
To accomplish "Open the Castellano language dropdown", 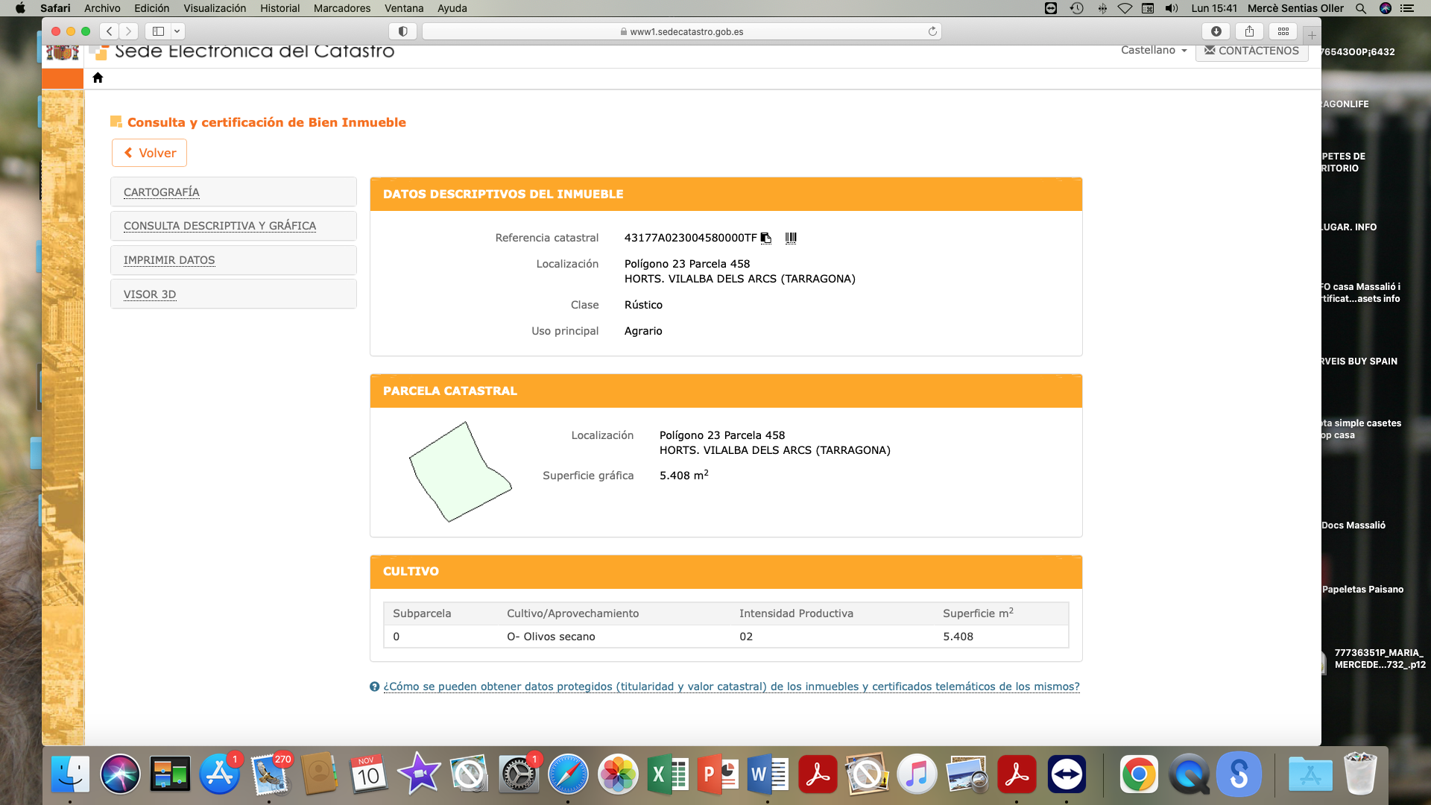I will click(x=1153, y=51).
